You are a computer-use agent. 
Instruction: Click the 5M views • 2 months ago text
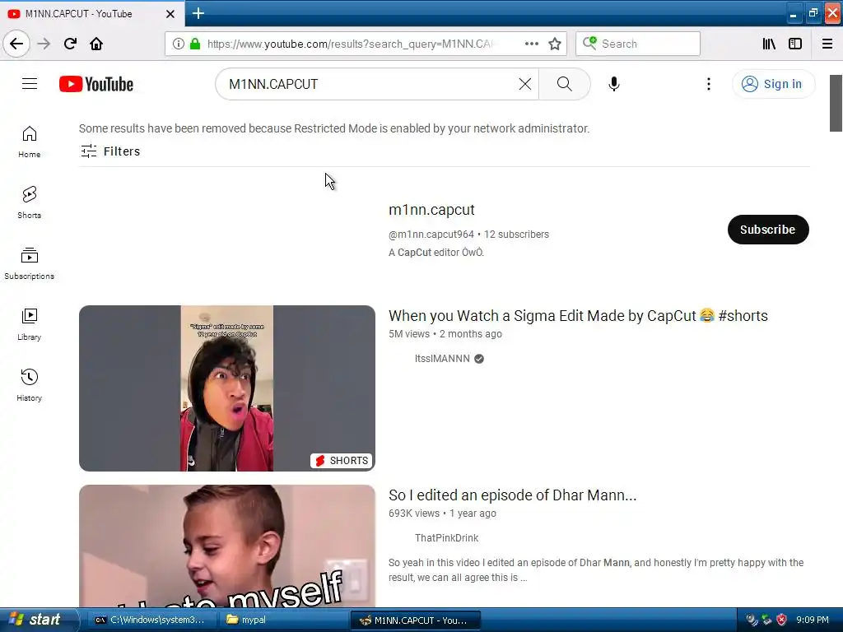pyautogui.click(x=445, y=334)
